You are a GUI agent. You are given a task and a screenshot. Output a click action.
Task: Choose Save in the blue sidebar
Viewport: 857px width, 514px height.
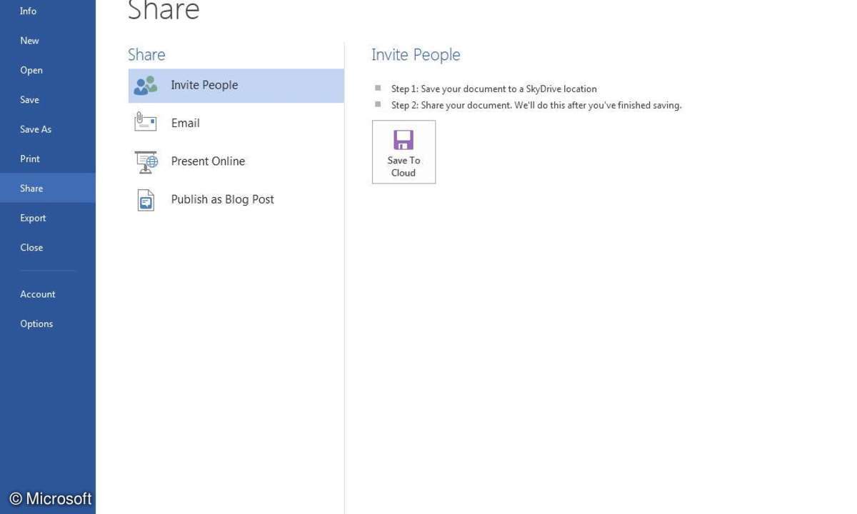pos(48,100)
